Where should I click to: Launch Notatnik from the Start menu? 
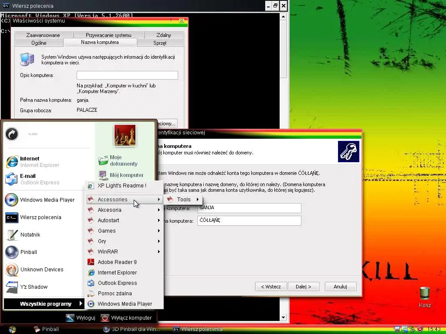(x=23, y=234)
